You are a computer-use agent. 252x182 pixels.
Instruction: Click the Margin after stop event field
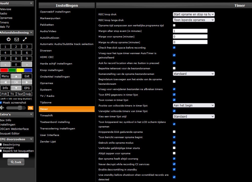coord(190,31)
